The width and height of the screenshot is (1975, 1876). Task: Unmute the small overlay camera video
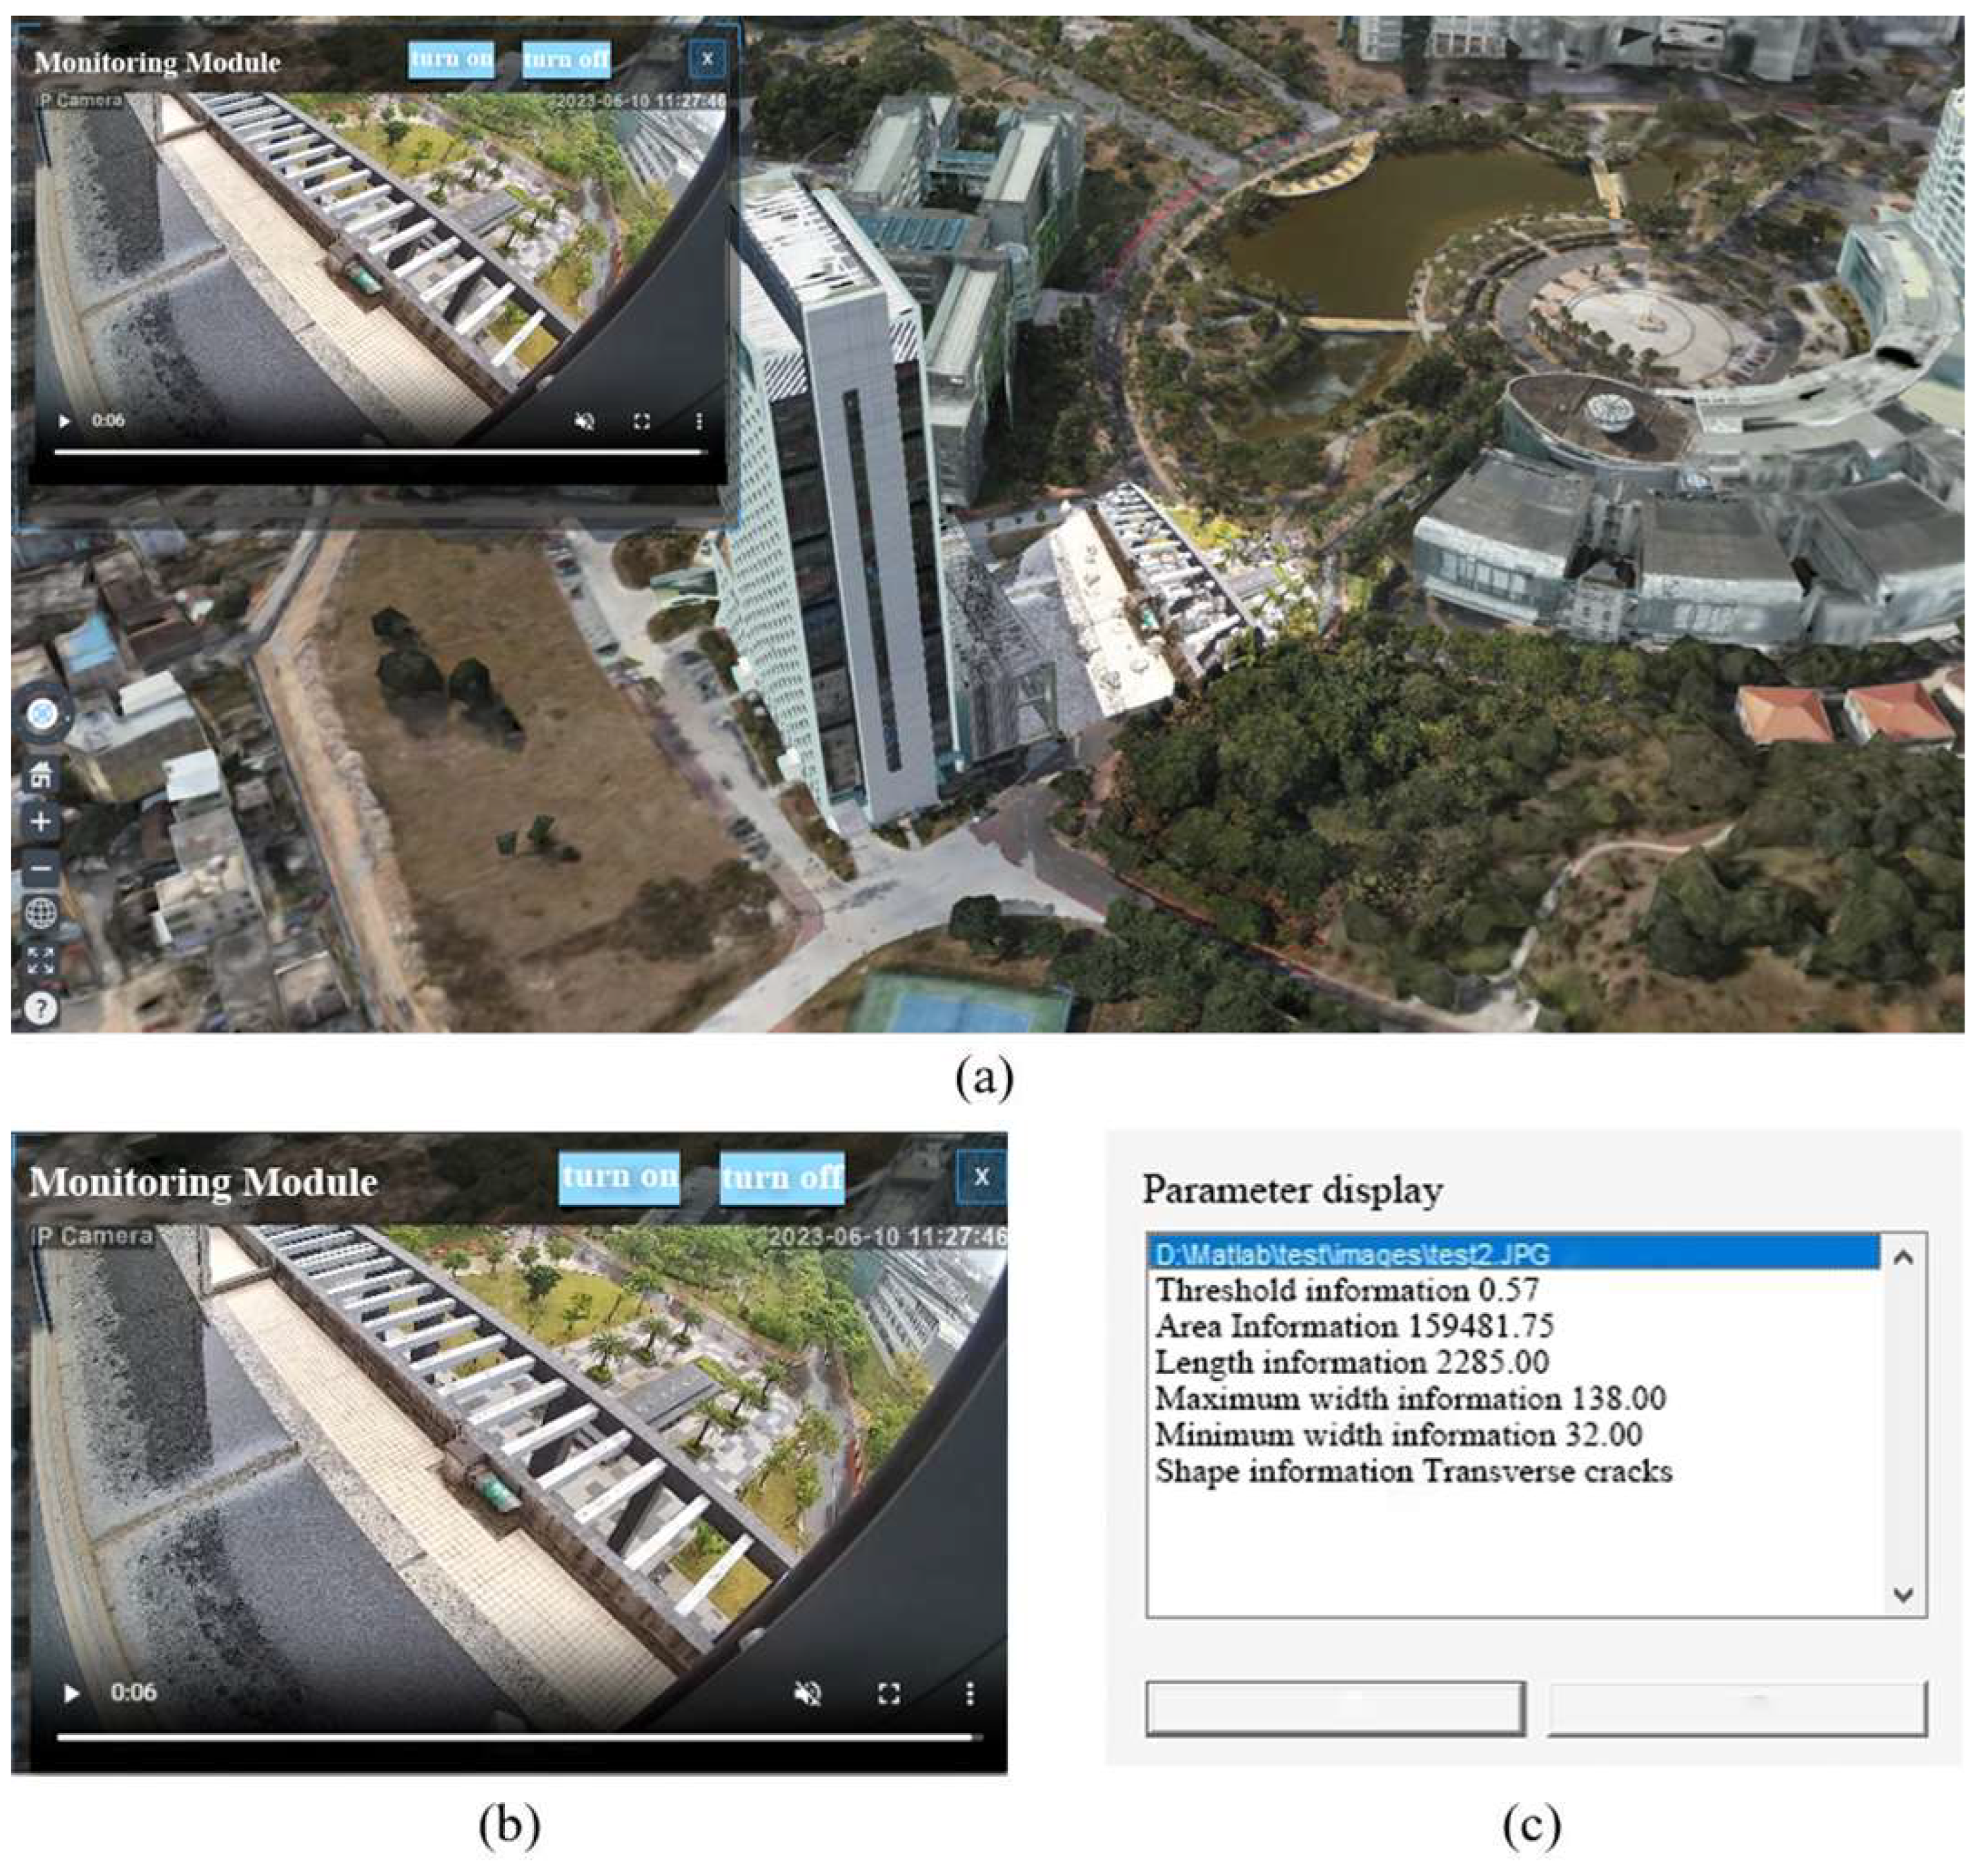[585, 421]
